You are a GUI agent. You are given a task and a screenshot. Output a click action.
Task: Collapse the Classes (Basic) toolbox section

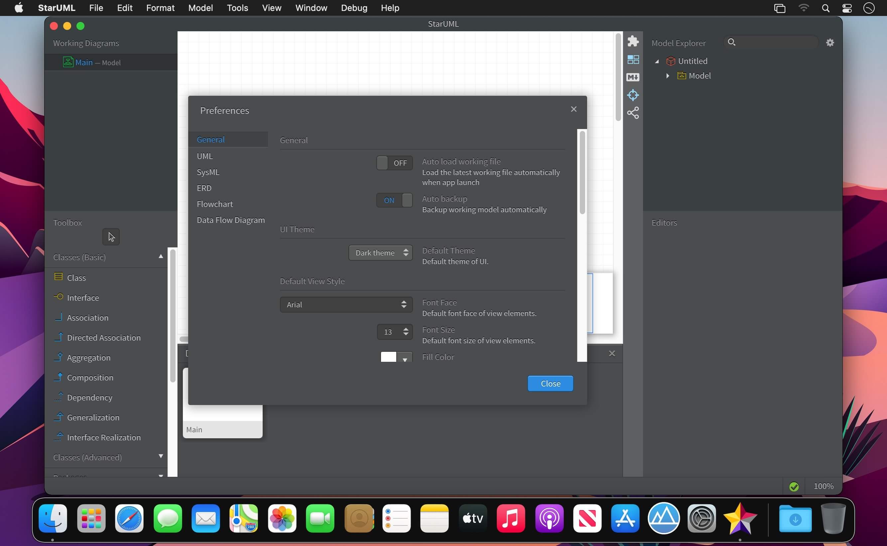point(161,256)
